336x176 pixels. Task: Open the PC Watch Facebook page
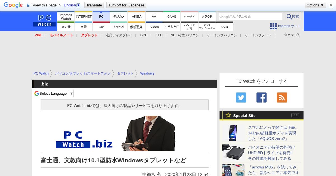pos(262,97)
